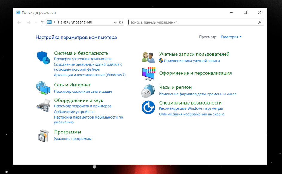Click the Control Panel title bar icon

(18, 13)
